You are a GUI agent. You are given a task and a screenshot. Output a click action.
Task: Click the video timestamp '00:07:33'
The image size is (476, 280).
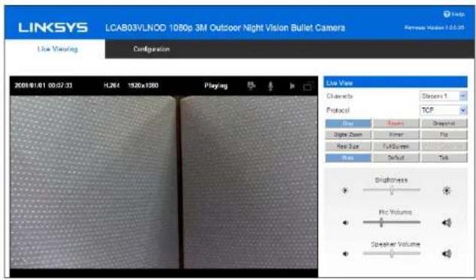(60, 86)
